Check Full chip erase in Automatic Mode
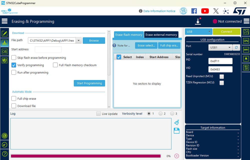This screenshot has height=160, width=250. coord(14,98)
